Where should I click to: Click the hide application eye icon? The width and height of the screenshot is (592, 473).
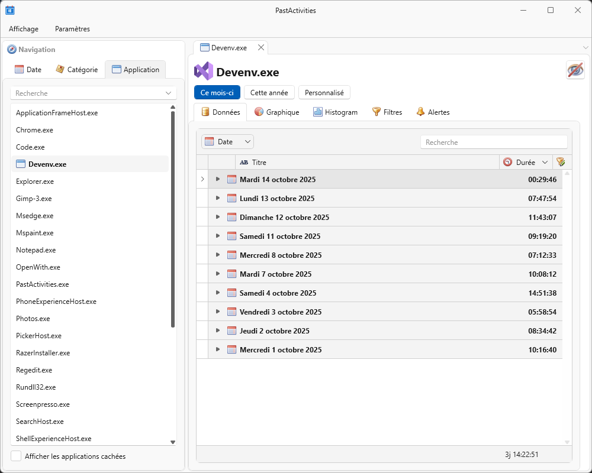[575, 70]
